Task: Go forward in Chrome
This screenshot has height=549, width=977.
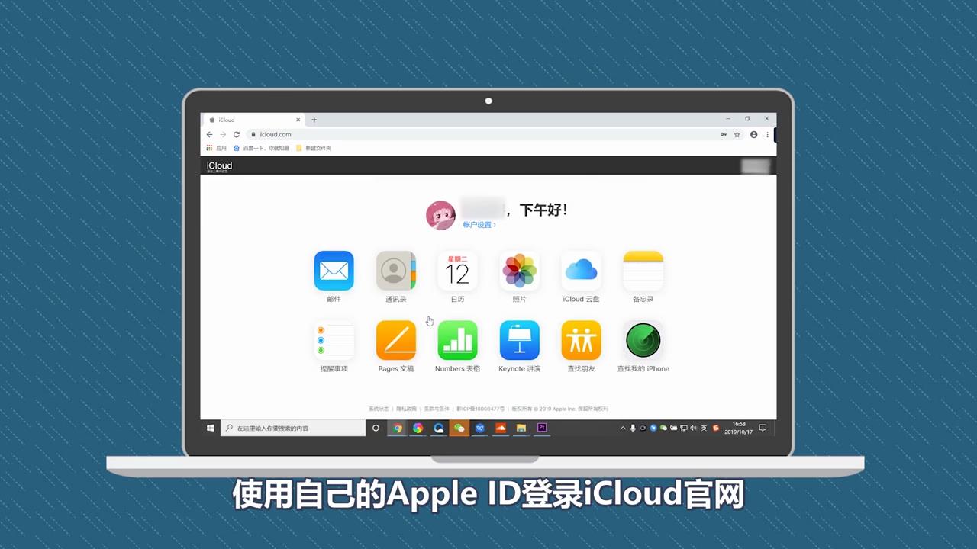Action: [223, 134]
